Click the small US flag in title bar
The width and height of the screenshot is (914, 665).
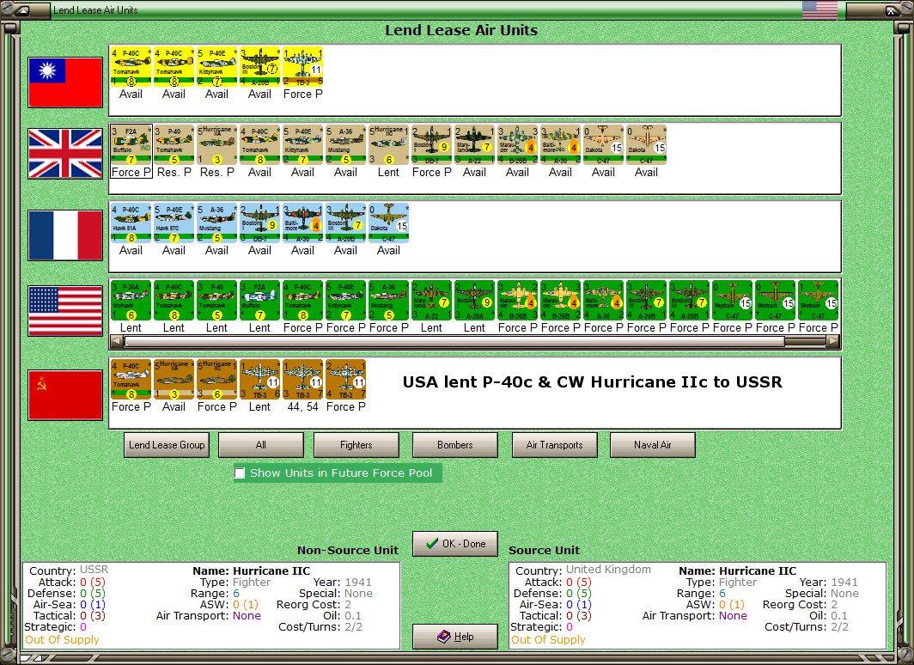(820, 10)
